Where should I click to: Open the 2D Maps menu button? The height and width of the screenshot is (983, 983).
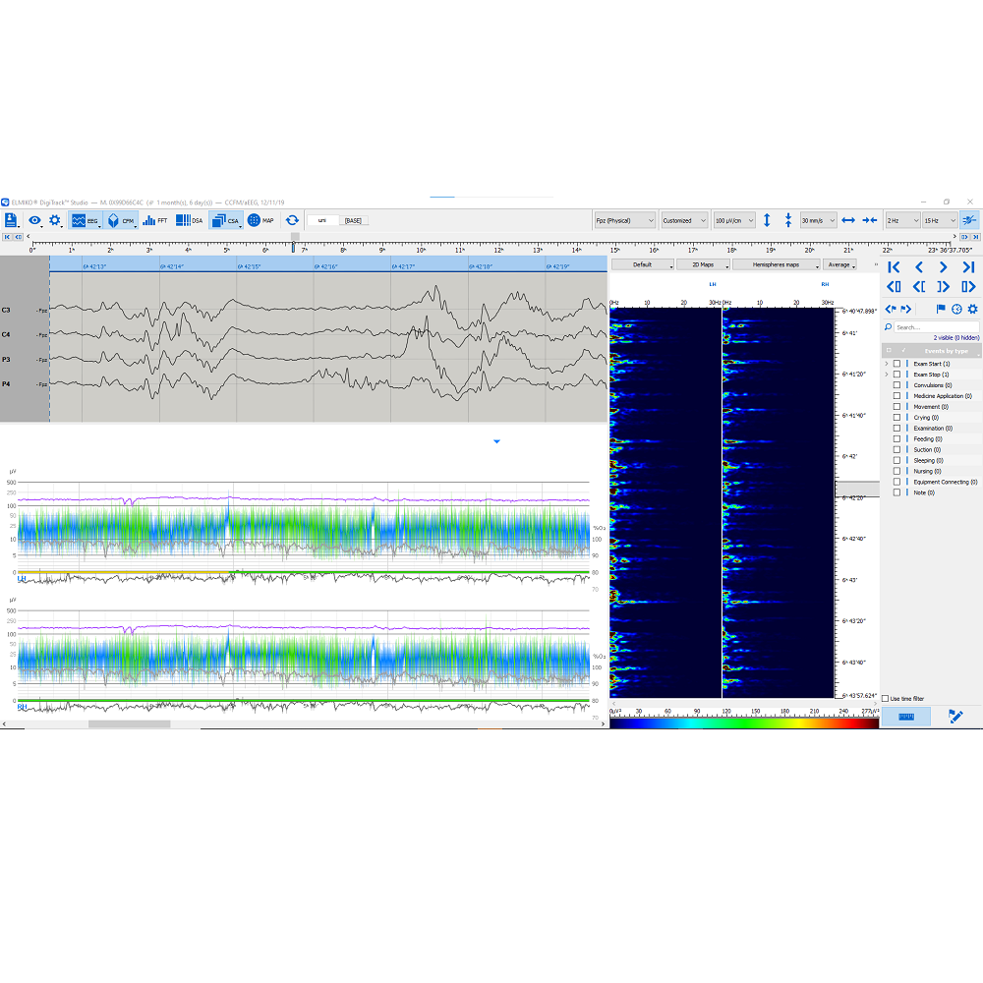[702, 264]
